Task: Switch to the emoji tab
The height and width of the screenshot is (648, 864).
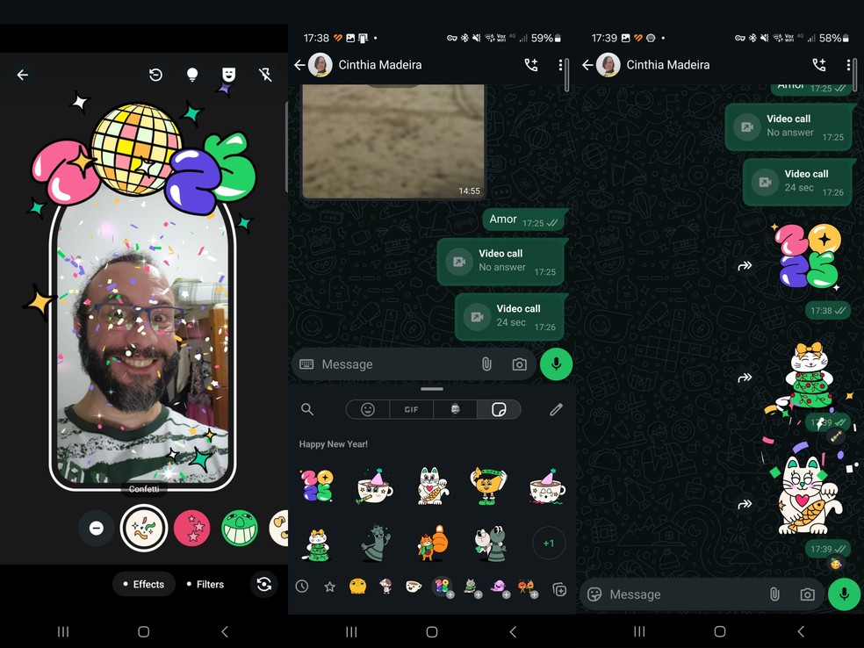Action: [368, 409]
